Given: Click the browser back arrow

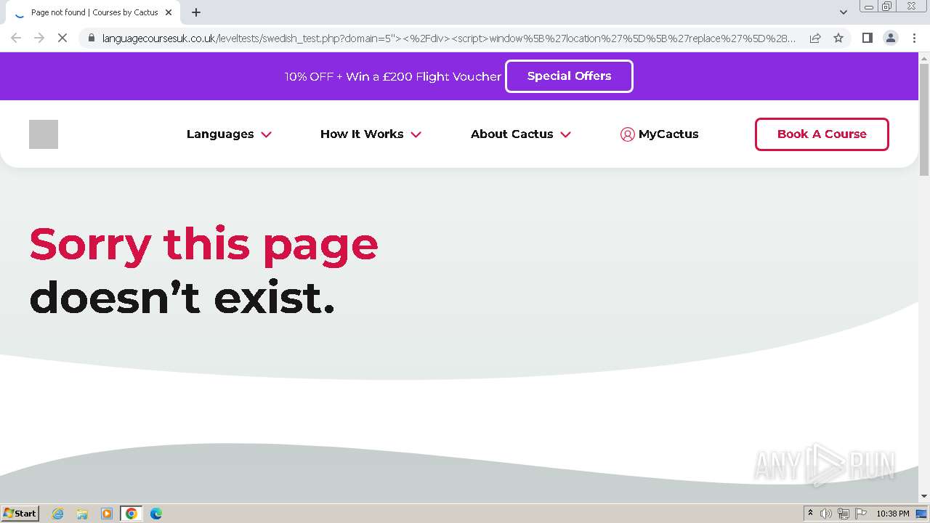Looking at the screenshot, I should pyautogui.click(x=16, y=38).
